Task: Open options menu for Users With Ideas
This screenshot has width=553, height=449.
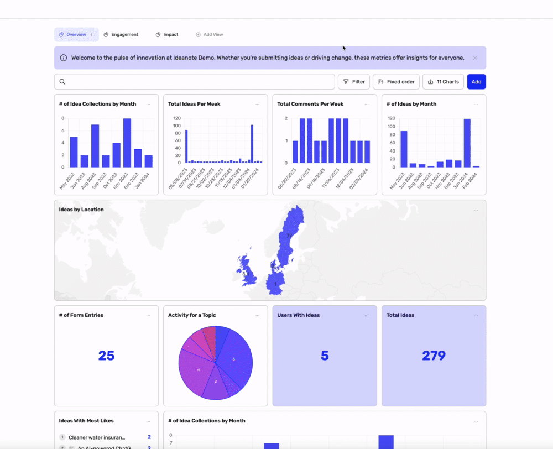Action: (367, 316)
